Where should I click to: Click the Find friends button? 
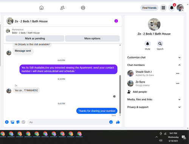[149, 8]
